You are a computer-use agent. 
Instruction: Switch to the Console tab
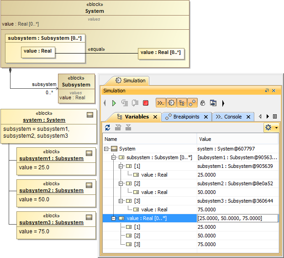click(x=233, y=117)
